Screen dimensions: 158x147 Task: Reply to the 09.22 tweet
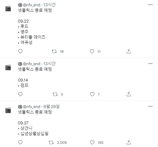20,51
